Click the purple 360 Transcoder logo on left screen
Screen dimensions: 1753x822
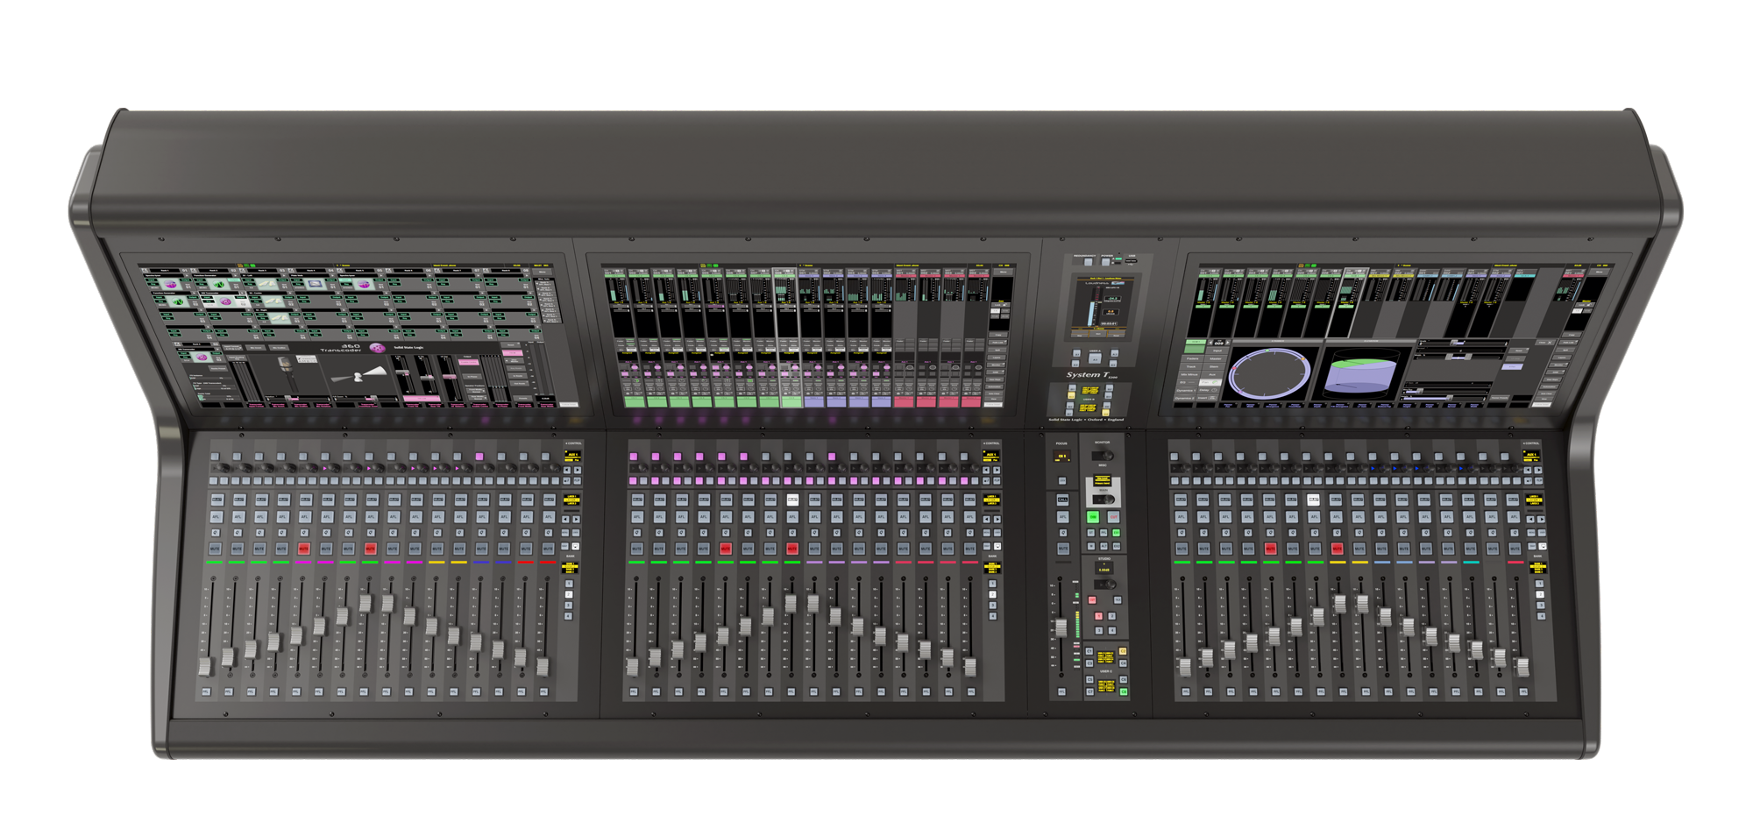click(377, 348)
